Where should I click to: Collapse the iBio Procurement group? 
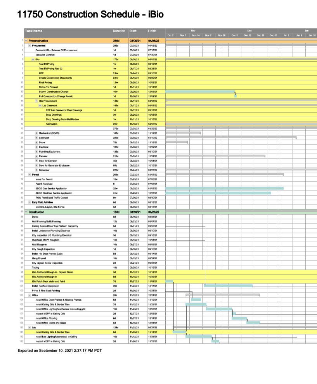(x=36, y=101)
